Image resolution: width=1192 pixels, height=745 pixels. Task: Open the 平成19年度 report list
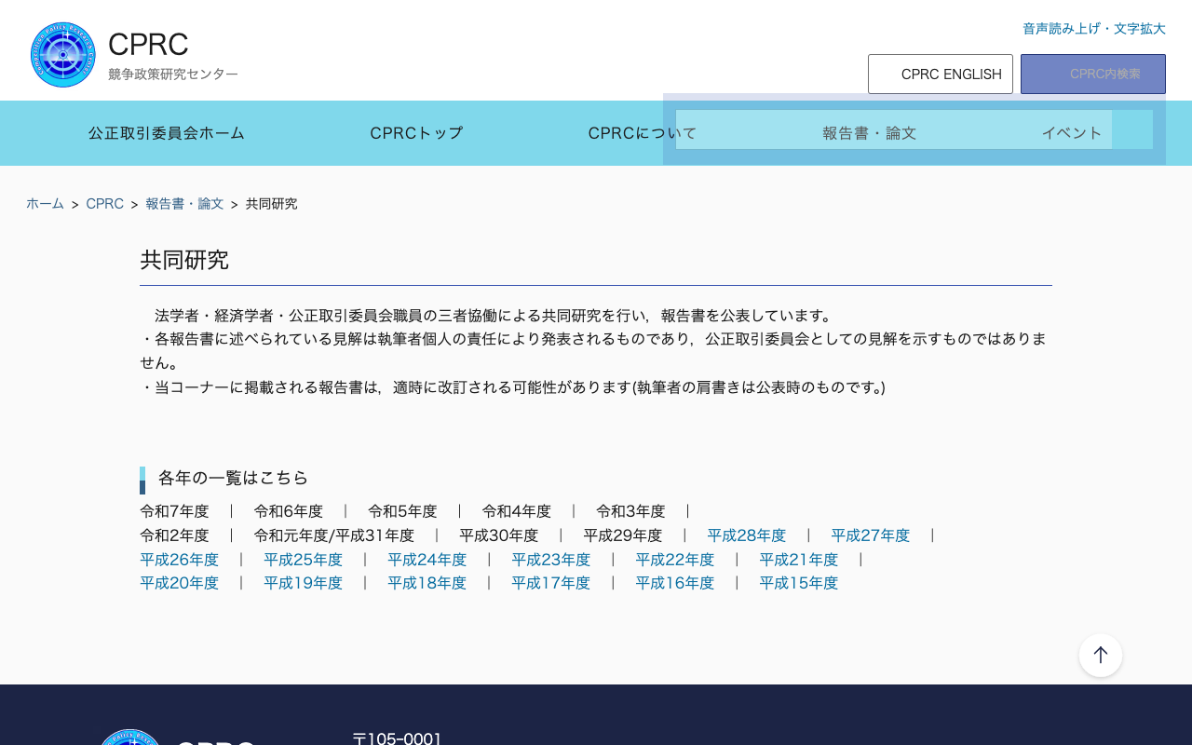(304, 583)
